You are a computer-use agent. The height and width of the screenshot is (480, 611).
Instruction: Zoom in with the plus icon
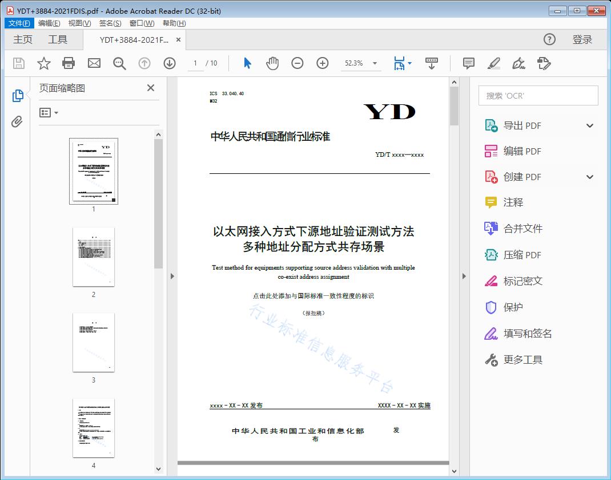click(x=323, y=63)
